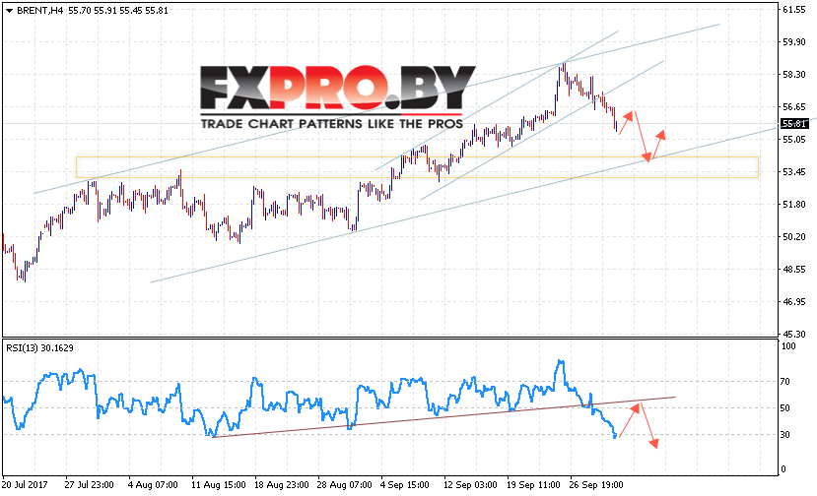This screenshot has height=496, width=817.
Task: Select the 19 Sep 11:00 time label
Action: click(533, 485)
